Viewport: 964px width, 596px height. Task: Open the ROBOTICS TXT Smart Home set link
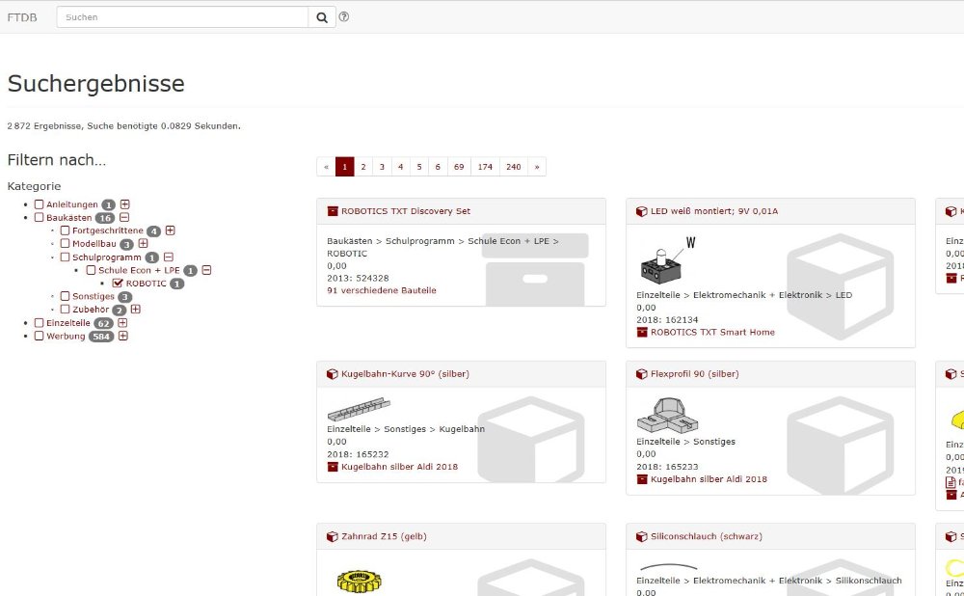tap(712, 332)
